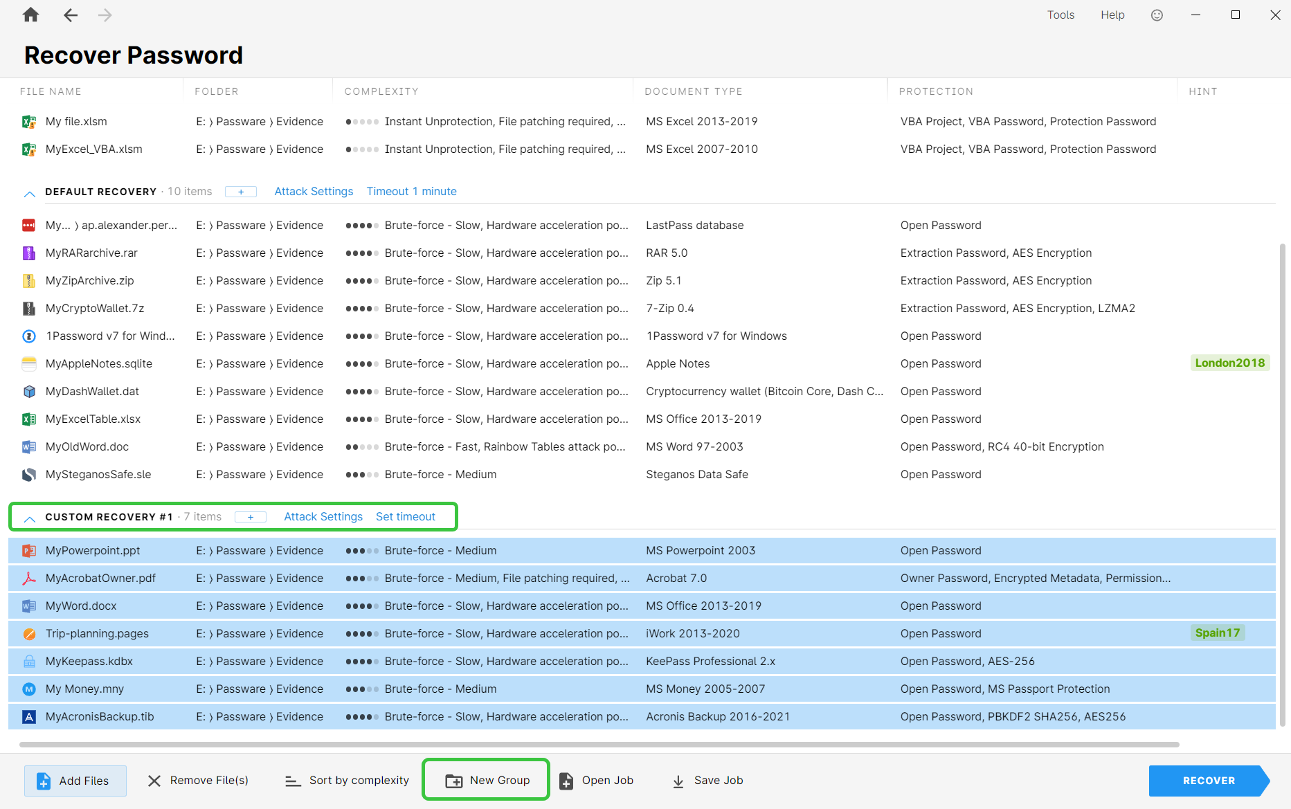
Task: Select the My file.xlsm Excel icon
Action: pyautogui.click(x=29, y=122)
